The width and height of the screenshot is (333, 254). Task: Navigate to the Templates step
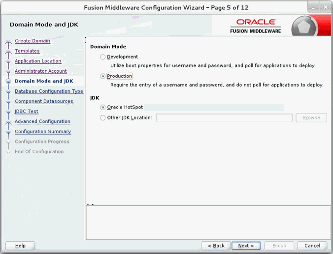point(27,51)
